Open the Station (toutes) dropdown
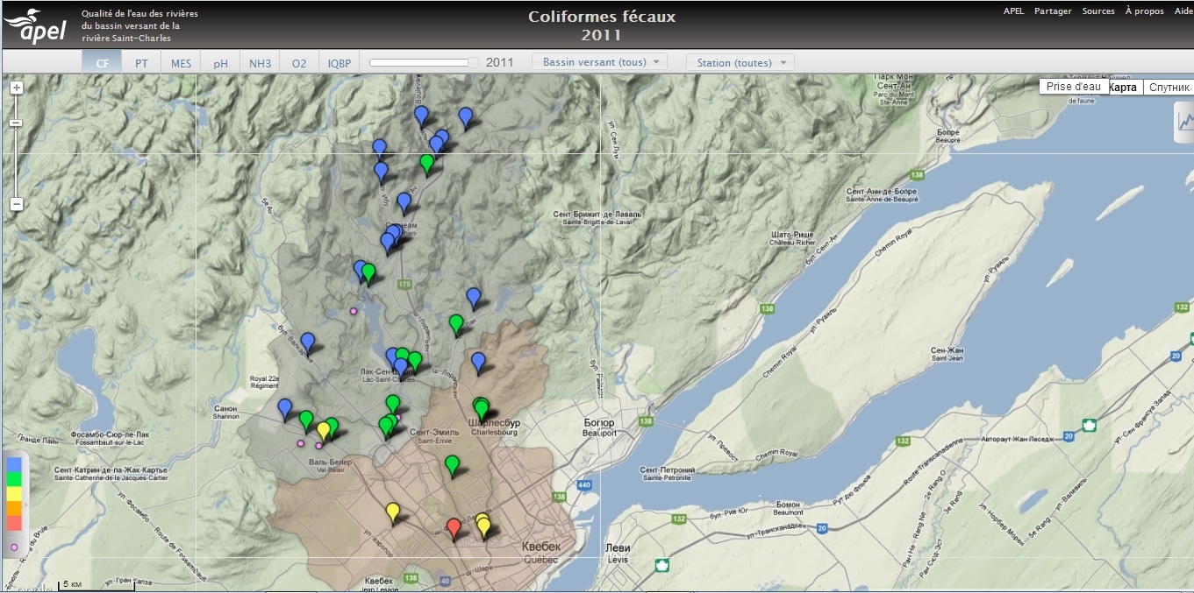Image resolution: width=1194 pixels, height=593 pixels. [x=740, y=62]
